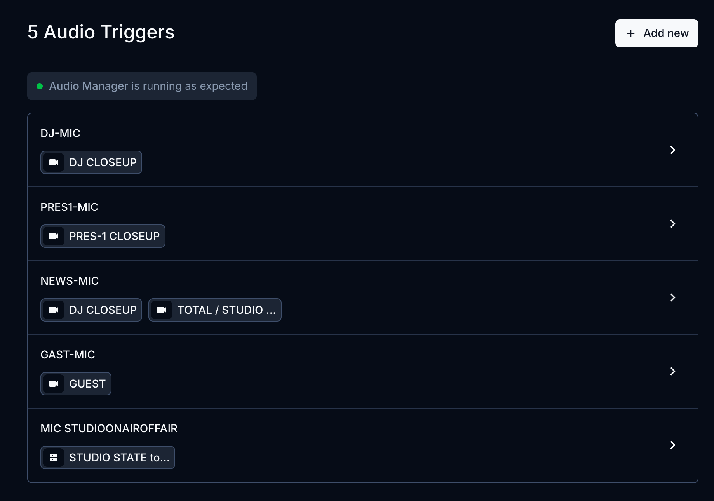The width and height of the screenshot is (714, 501).
Task: Open the MIC STUDIOONAIROFFAIR trigger title
Action: click(x=109, y=428)
